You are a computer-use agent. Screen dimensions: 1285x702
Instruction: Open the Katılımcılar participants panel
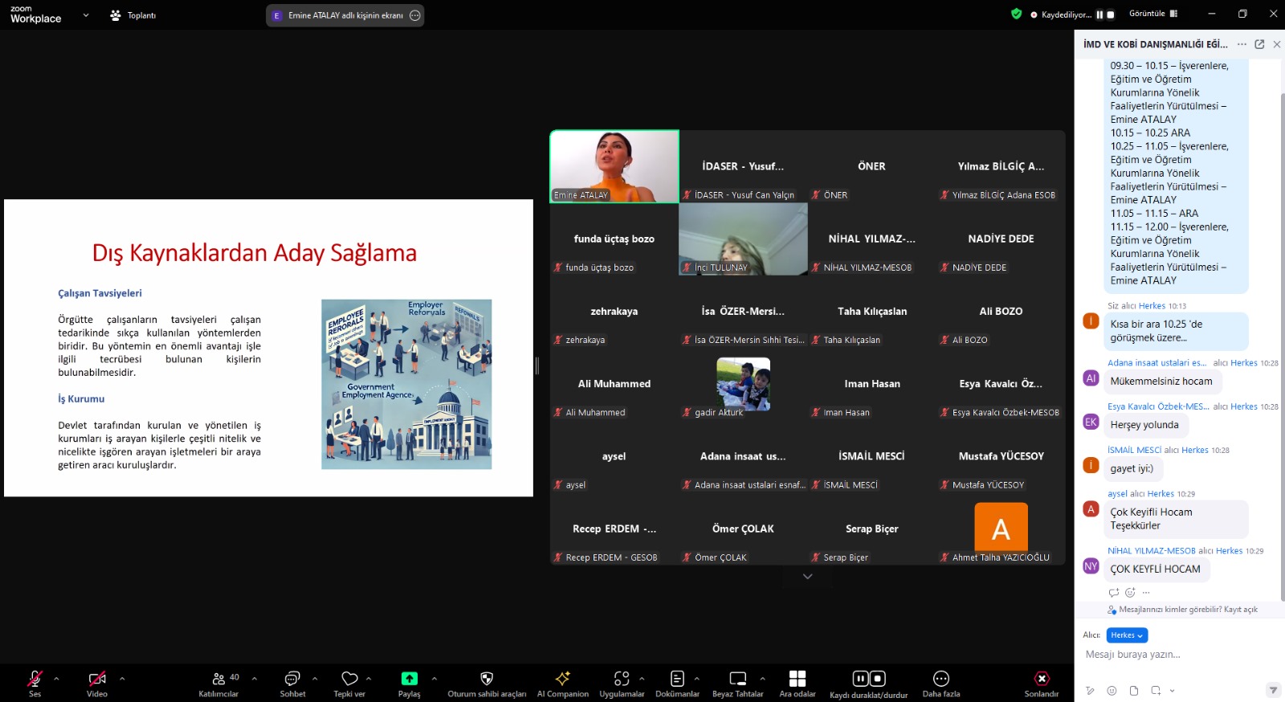(218, 680)
